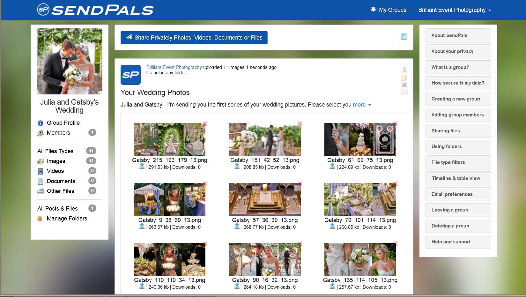Move post to folder with folder icon

click(x=404, y=78)
